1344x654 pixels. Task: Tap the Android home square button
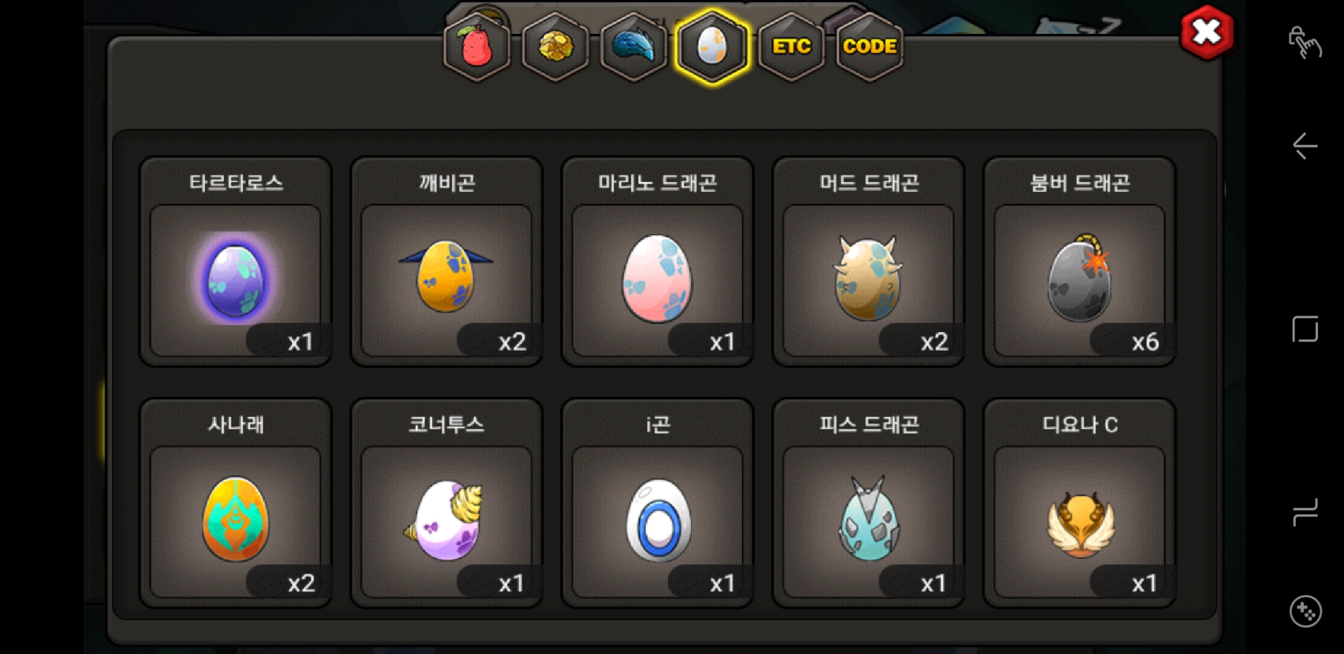(x=1305, y=329)
